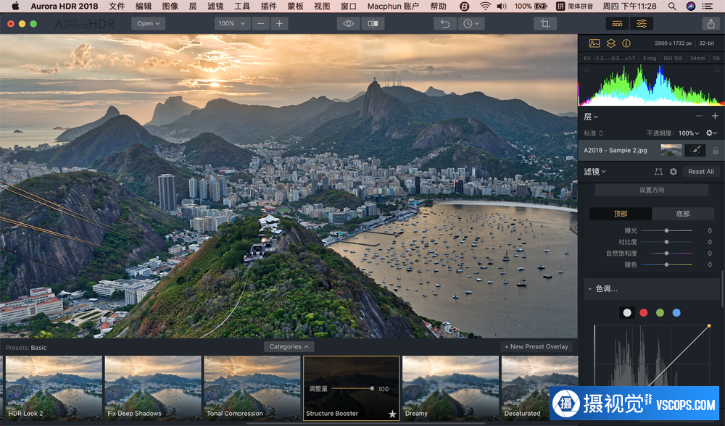725x426 pixels.
Task: Zoom out with the minus button
Action: click(x=261, y=24)
